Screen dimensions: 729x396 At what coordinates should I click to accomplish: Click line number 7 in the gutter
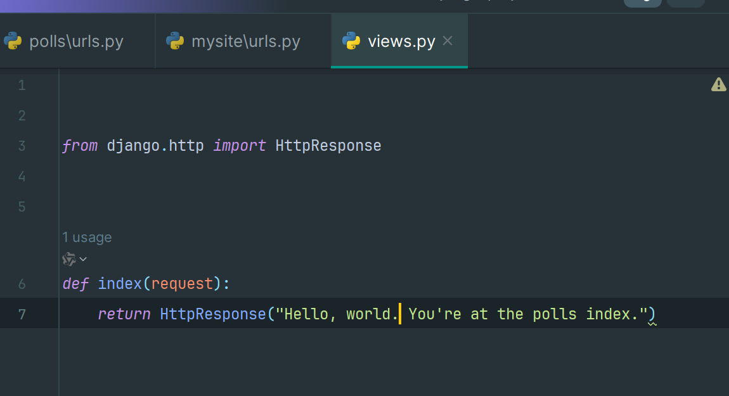point(22,314)
